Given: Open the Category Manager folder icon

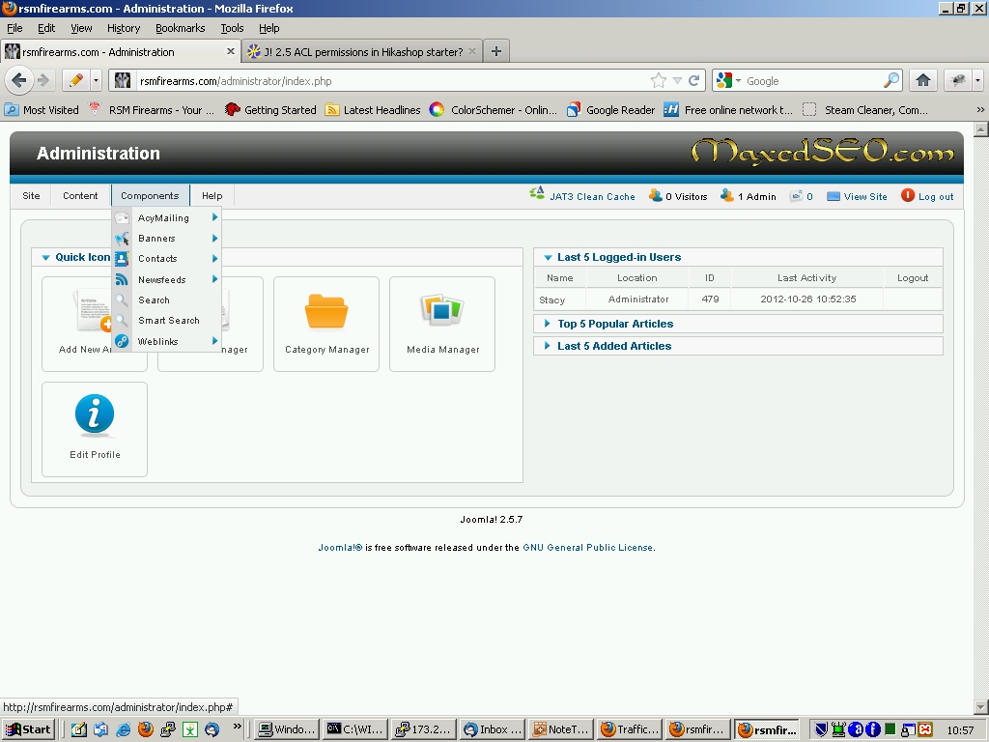Looking at the screenshot, I should [326, 311].
